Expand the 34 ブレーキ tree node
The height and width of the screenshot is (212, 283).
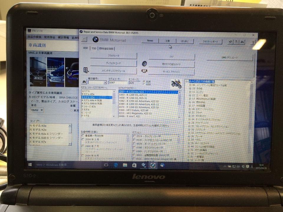[x=189, y=136]
